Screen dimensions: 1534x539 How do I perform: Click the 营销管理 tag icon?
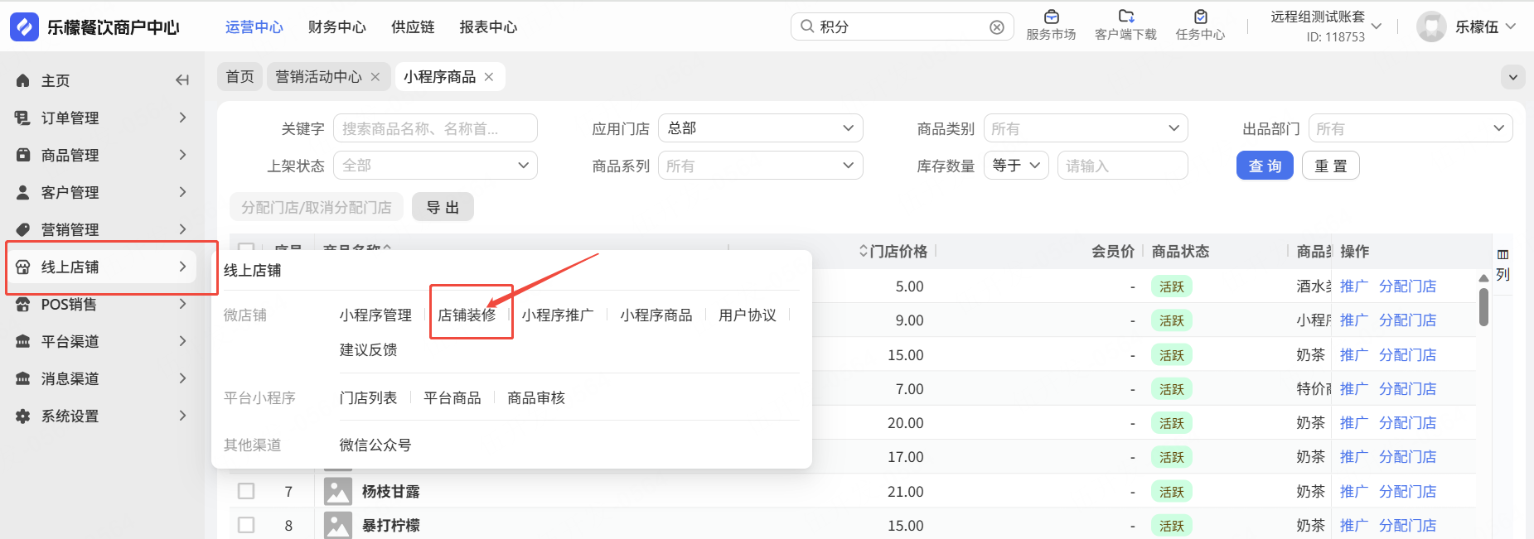tap(23, 229)
